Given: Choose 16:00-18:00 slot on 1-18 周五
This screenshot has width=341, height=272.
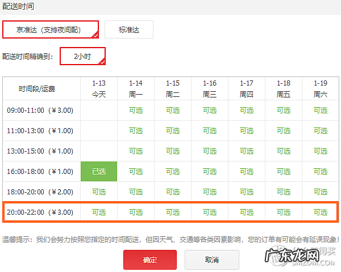Looking at the screenshot, I should (284, 171).
